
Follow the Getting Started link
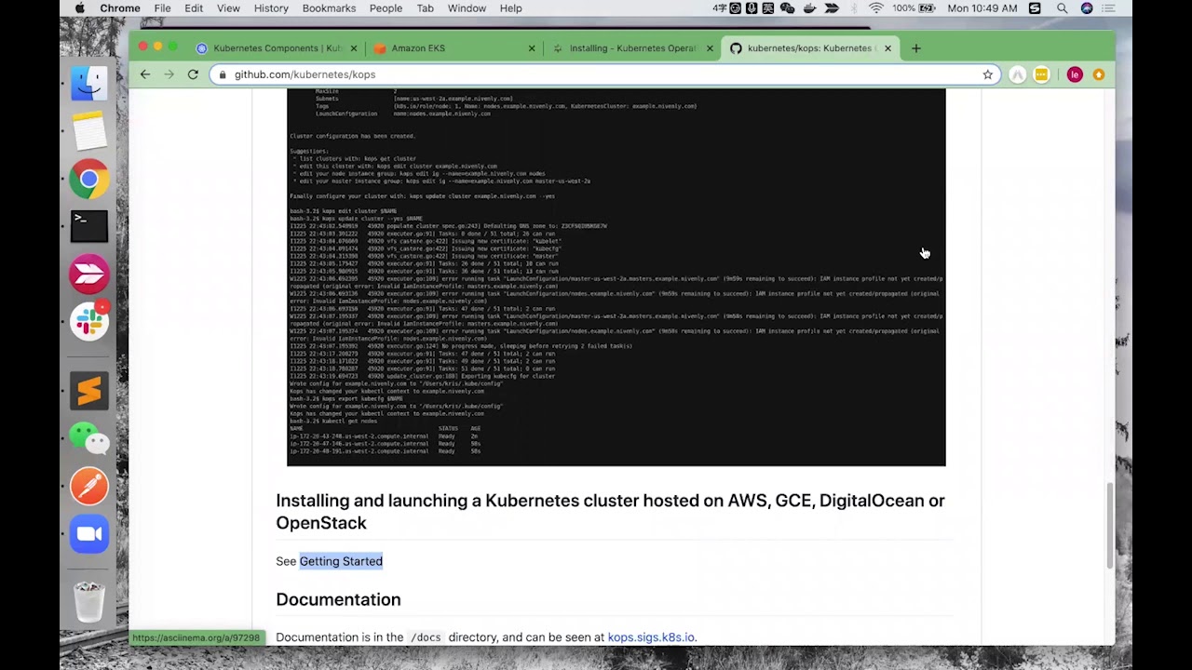(x=341, y=561)
